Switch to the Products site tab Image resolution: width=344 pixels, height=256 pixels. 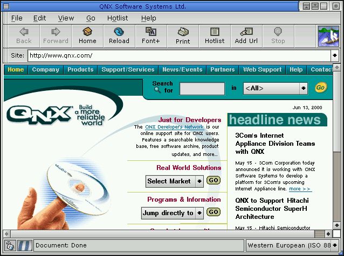[x=80, y=69]
